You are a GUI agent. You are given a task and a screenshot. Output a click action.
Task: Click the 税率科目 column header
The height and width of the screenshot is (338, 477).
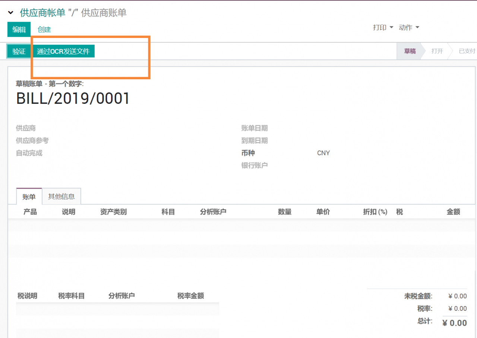tap(71, 296)
